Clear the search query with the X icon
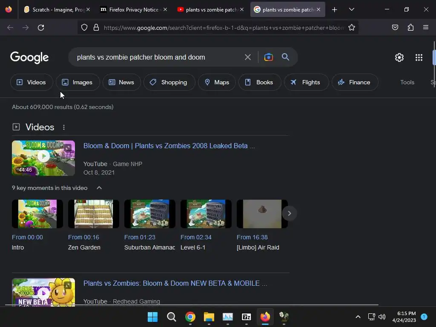The height and width of the screenshot is (327, 436). coord(247,57)
